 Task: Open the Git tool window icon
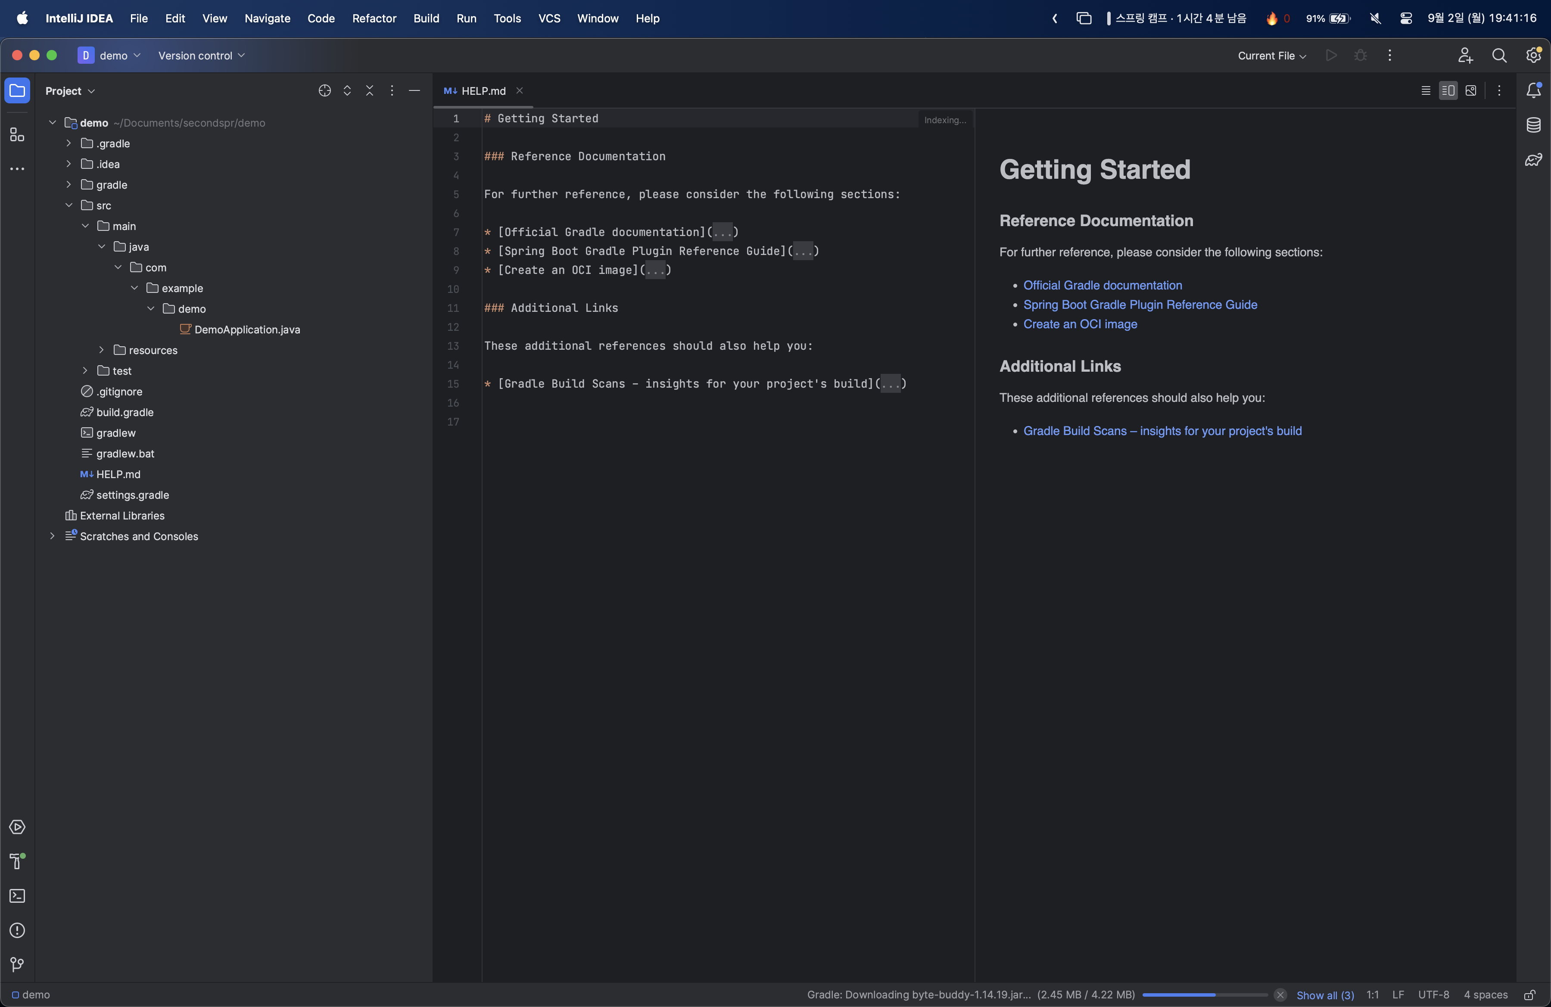(x=18, y=964)
